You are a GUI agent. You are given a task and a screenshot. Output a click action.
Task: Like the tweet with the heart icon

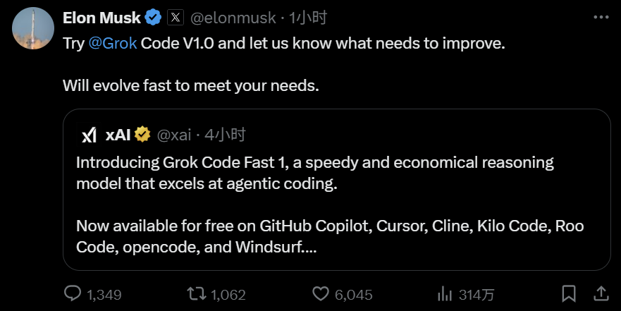click(x=321, y=293)
